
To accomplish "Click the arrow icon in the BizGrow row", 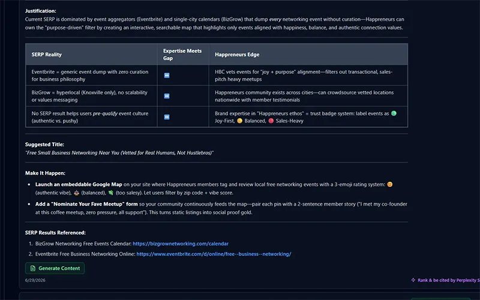I will point(167,96).
